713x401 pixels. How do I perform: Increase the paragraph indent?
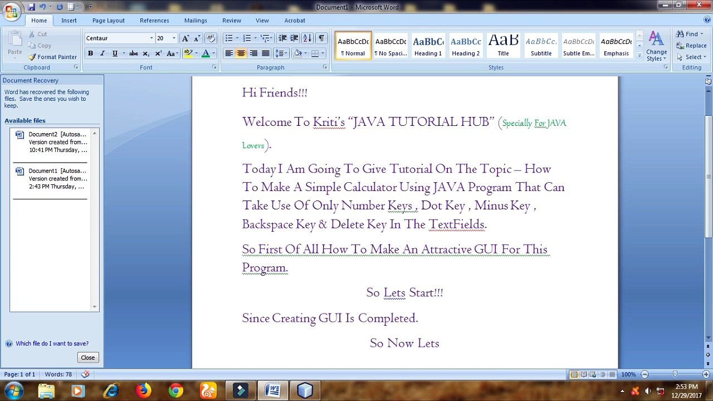tap(294, 38)
